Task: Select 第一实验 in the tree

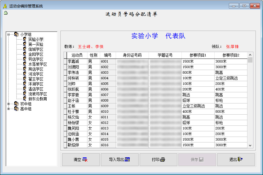Action: [36, 44]
